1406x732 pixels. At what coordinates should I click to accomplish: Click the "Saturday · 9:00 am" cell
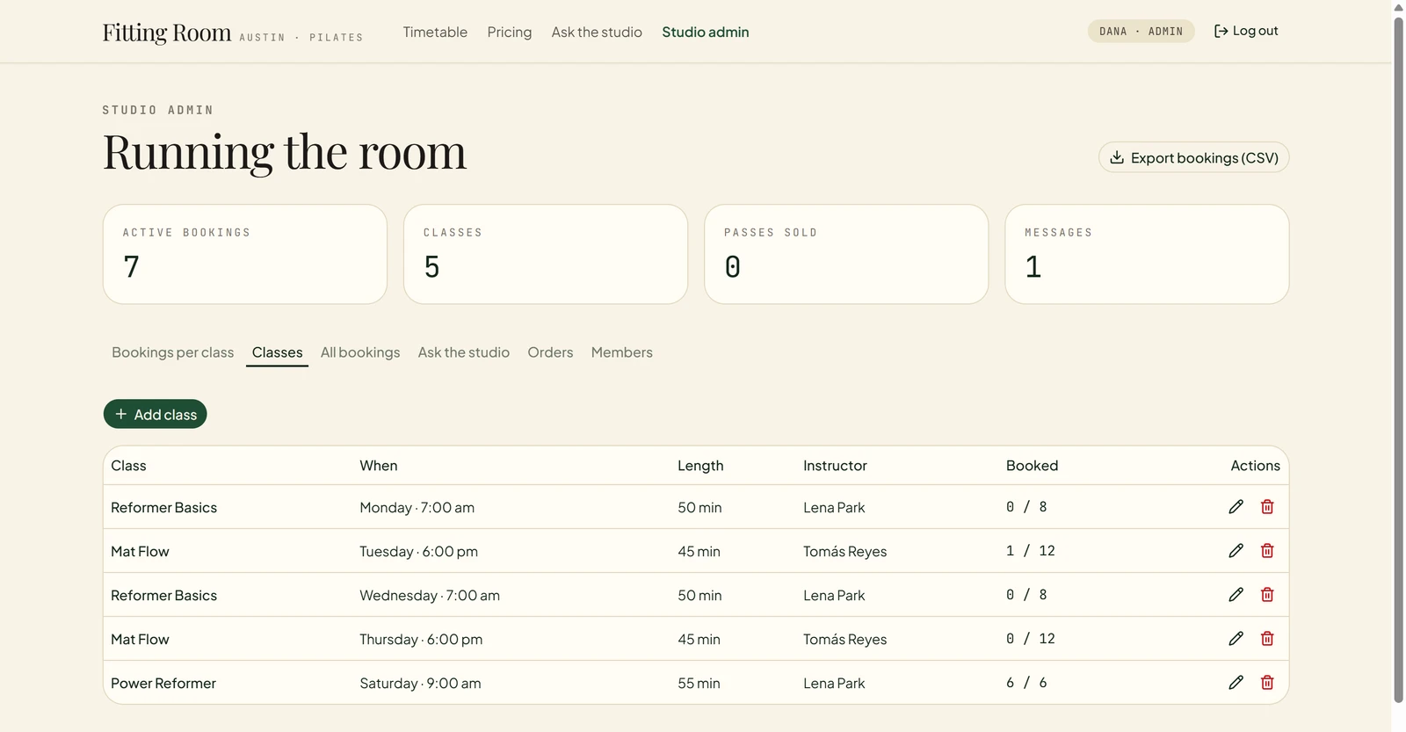tap(420, 683)
